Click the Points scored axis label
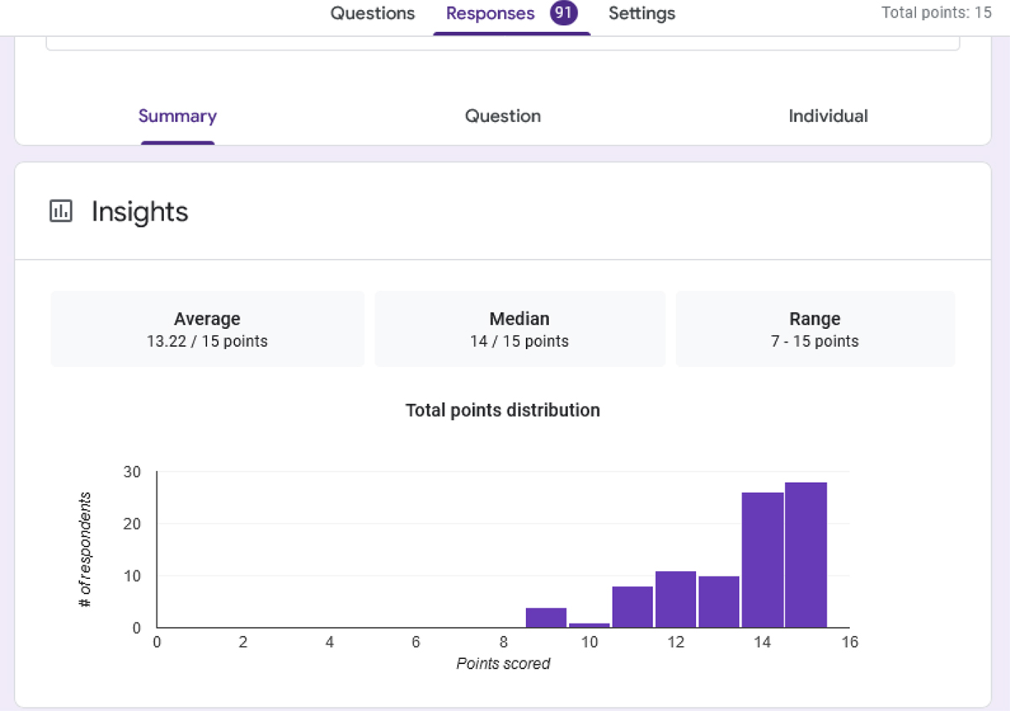Image resolution: width=1010 pixels, height=711 pixels. [x=502, y=664]
